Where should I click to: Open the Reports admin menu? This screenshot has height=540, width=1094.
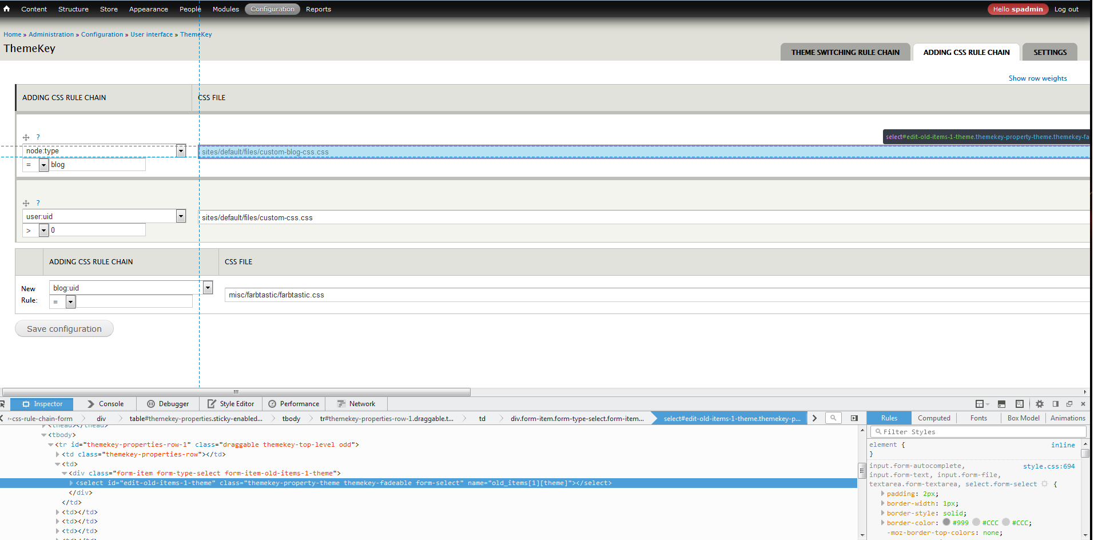click(319, 9)
